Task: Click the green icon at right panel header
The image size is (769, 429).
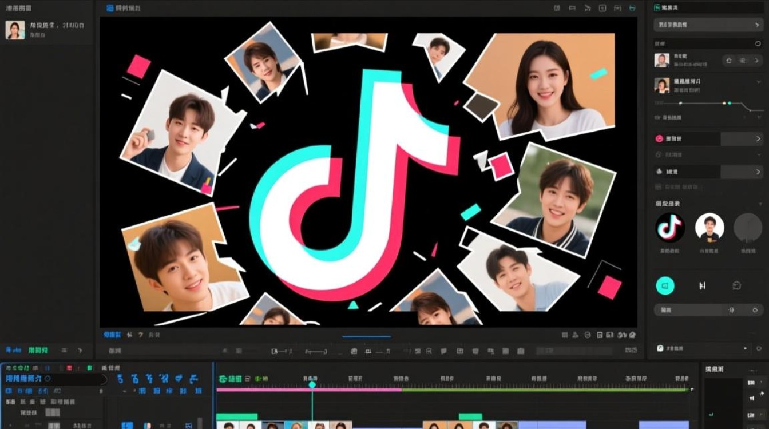Action: click(x=657, y=8)
